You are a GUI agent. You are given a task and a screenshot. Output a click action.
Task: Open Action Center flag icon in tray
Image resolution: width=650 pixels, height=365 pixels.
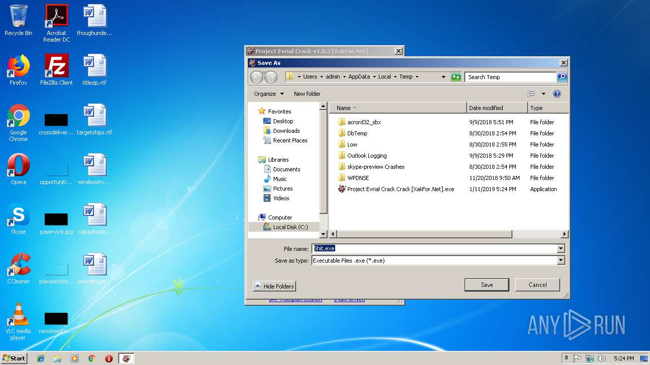click(577, 358)
